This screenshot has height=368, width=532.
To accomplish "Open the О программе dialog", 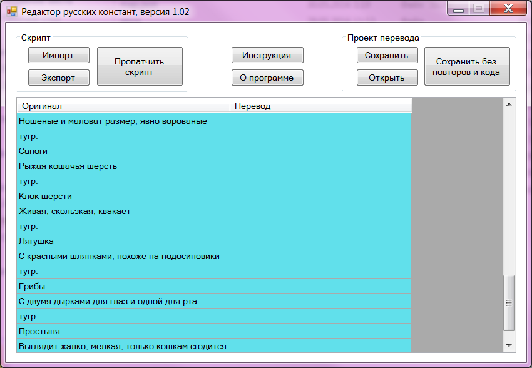I will (267, 78).
